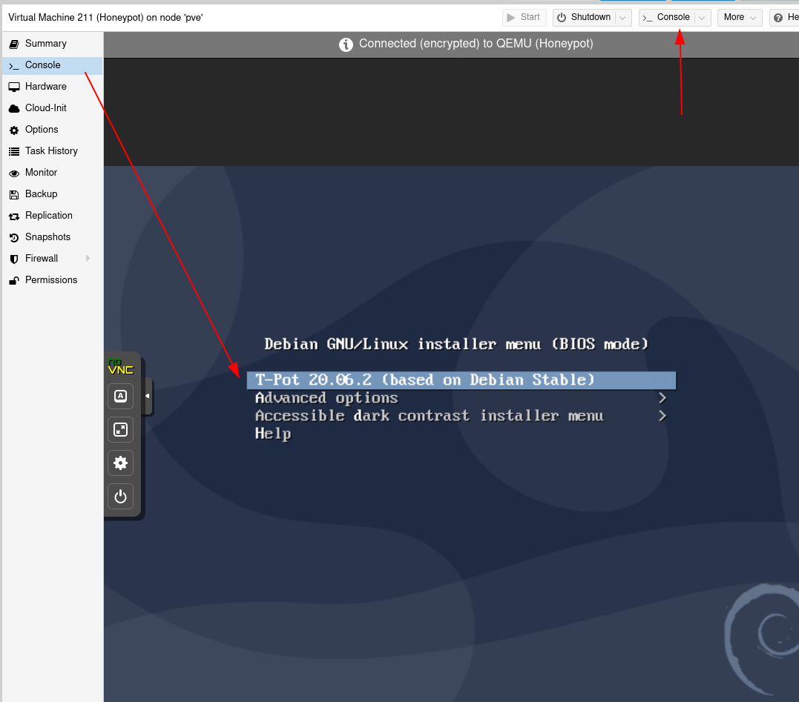The height and width of the screenshot is (702, 799).
Task: Click the Shutdown button
Action: 585,17
